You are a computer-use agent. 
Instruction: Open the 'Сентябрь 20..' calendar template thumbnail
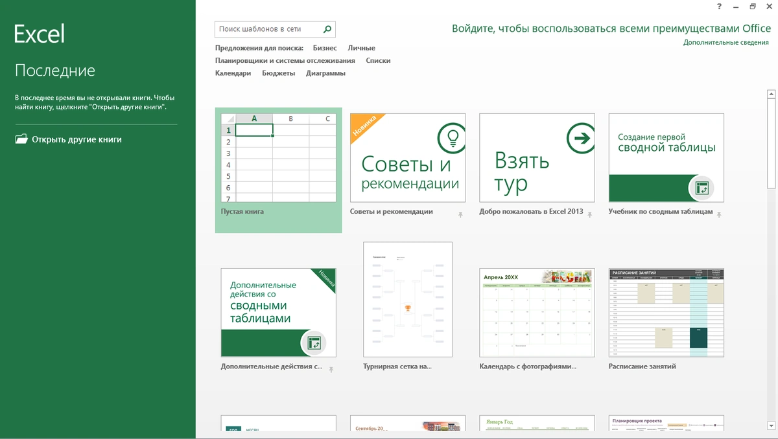pyautogui.click(x=408, y=423)
